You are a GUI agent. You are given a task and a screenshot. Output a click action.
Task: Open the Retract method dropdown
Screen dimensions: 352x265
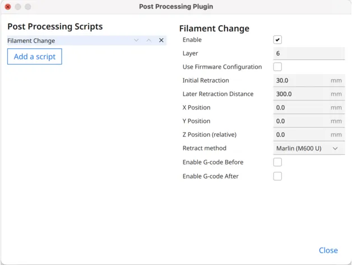pyautogui.click(x=308, y=149)
